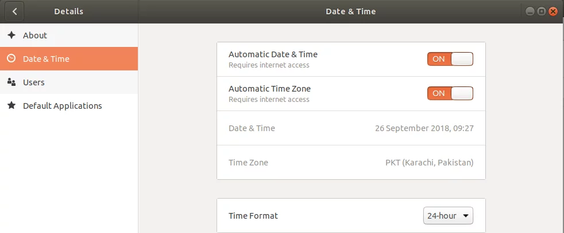Click the Default Applications star icon
This screenshot has height=233, width=564.
pos(11,106)
